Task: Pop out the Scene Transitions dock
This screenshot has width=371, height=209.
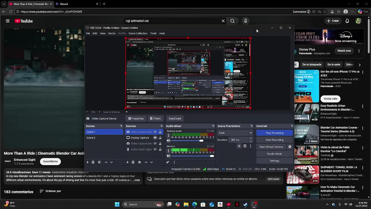Action: (252, 126)
